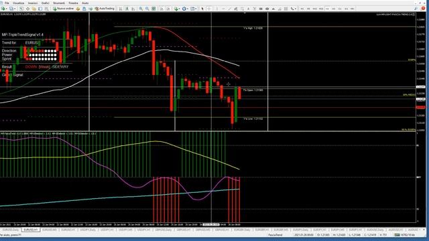
Task: Switch timeframe to H4
Action: pos(334,9)
